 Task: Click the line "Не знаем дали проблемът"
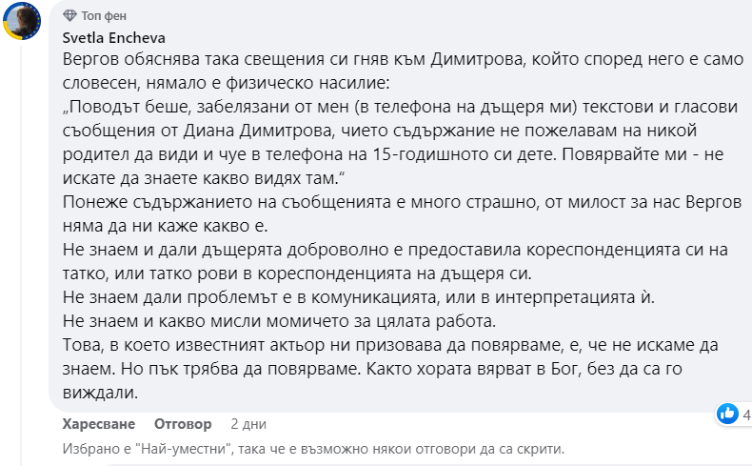coord(345,296)
